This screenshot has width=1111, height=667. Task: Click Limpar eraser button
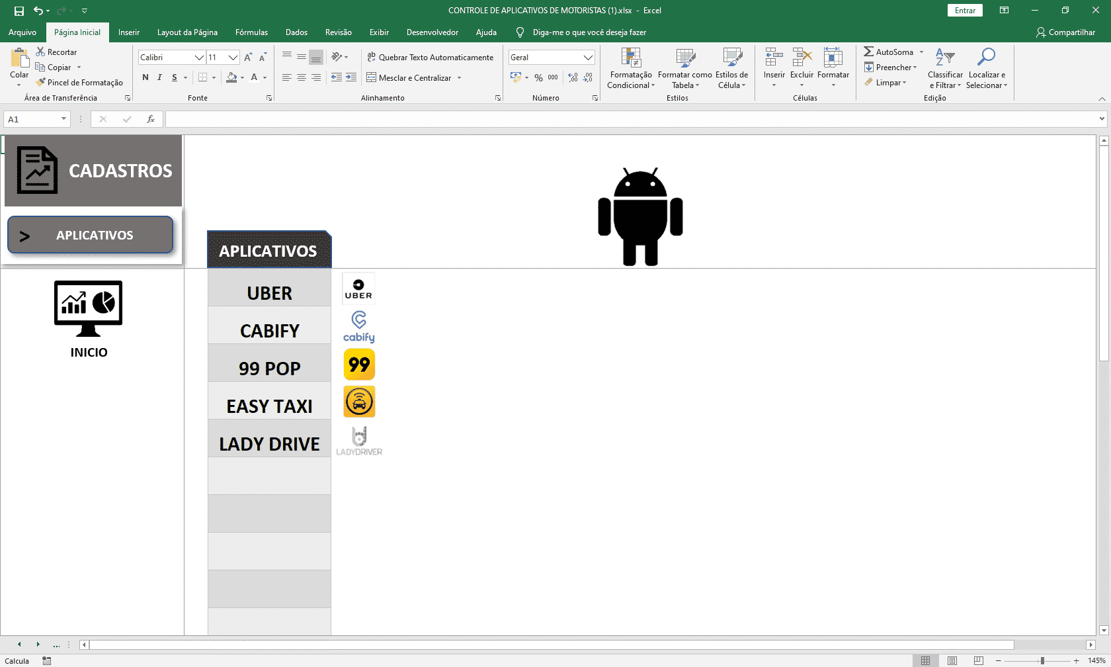pos(885,83)
